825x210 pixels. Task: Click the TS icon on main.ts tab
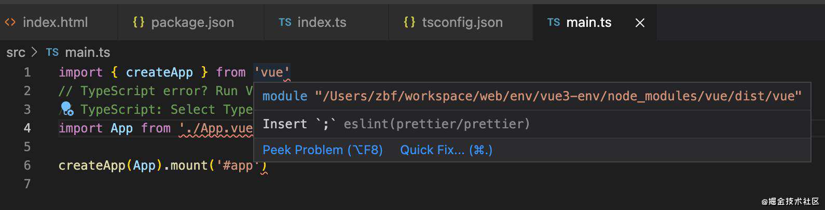554,22
